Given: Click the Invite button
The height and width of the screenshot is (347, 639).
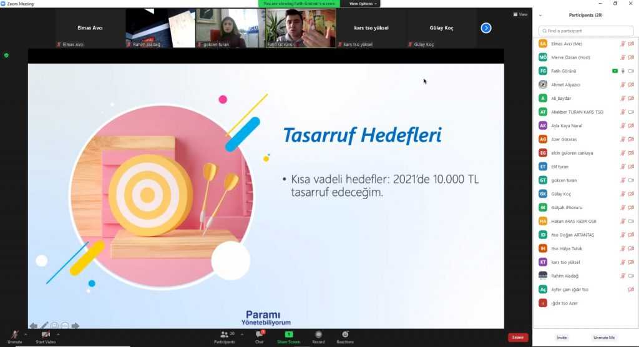Looking at the screenshot, I should (x=562, y=337).
